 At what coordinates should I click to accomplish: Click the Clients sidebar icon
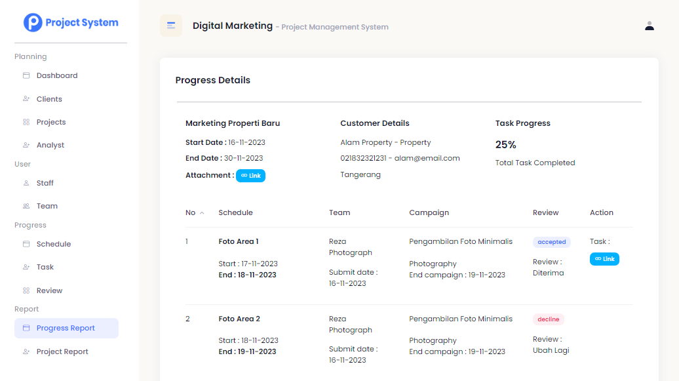(x=26, y=99)
